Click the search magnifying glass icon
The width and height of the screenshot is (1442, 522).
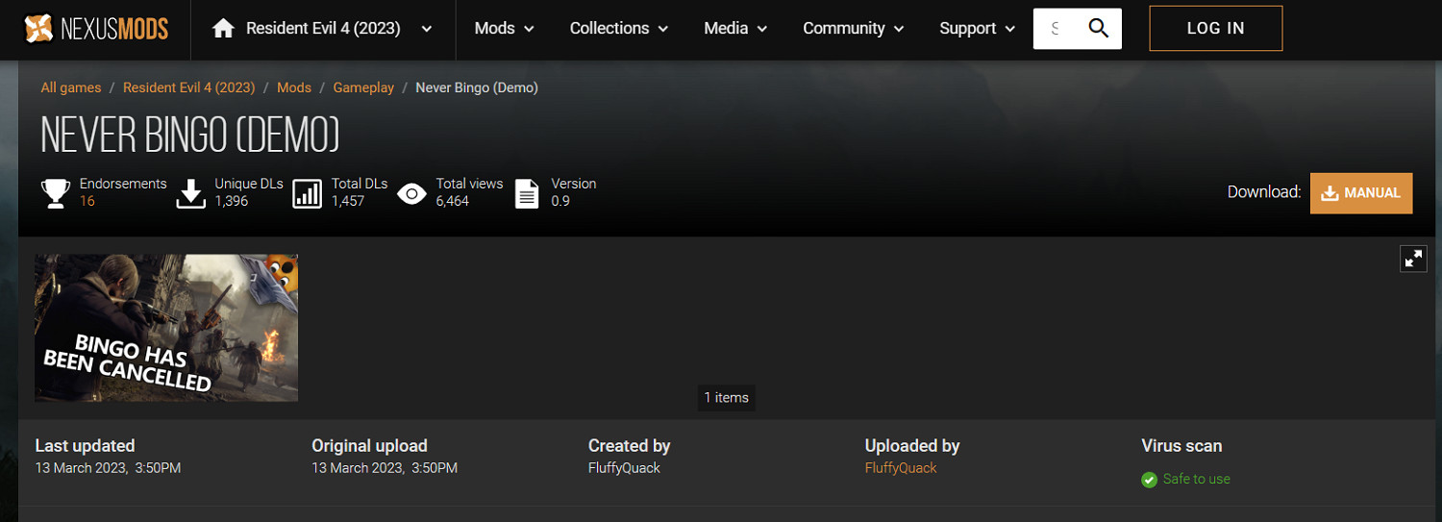1098,28
